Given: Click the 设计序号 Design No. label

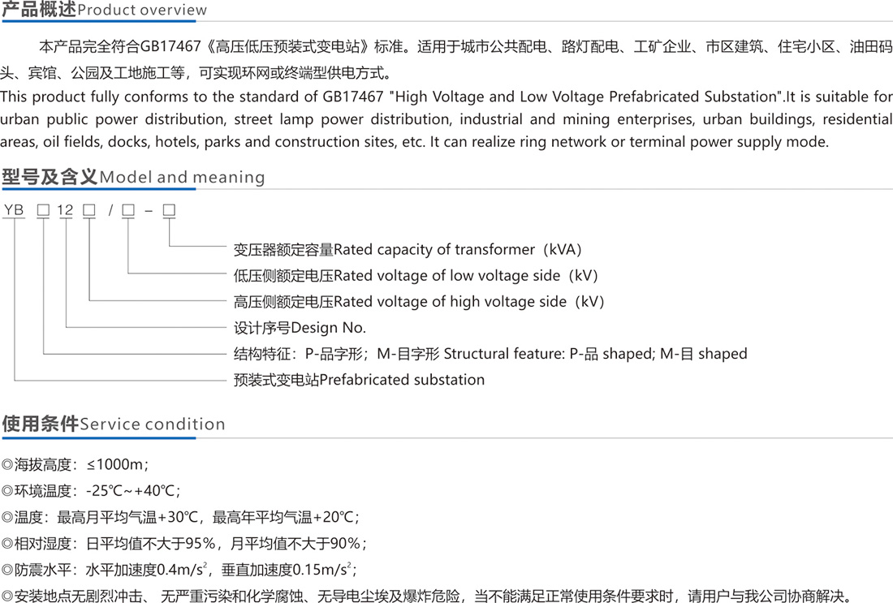Looking at the screenshot, I should click(300, 328).
